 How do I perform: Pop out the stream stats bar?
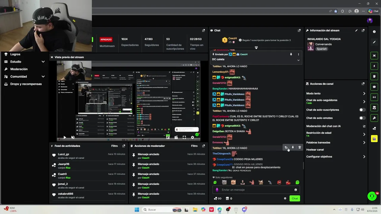203,30
